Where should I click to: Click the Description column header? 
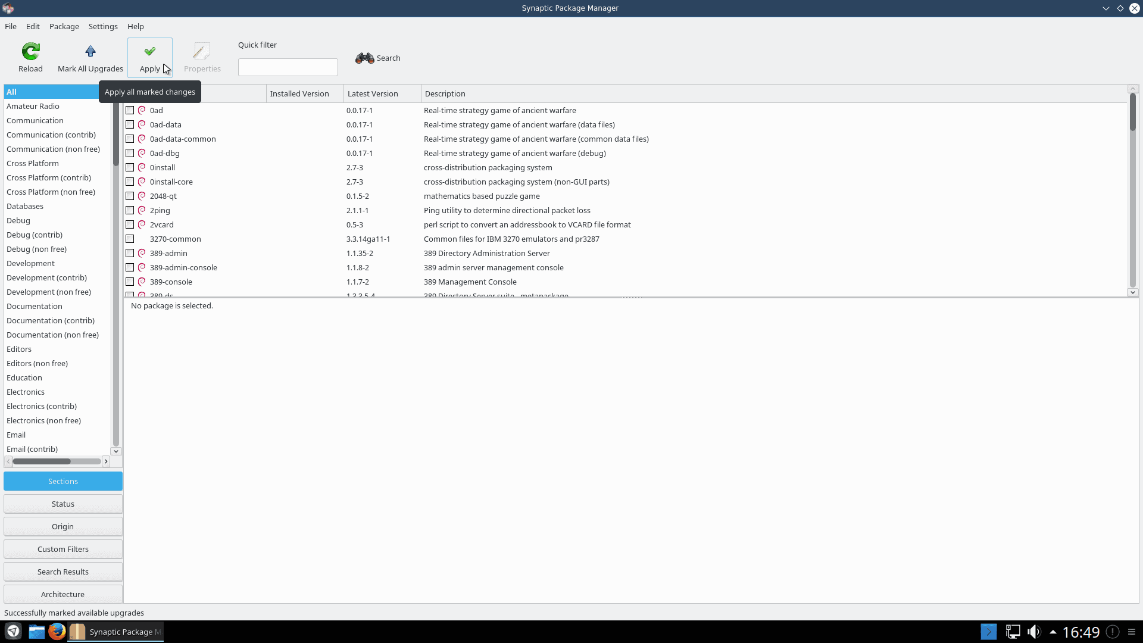click(774, 93)
